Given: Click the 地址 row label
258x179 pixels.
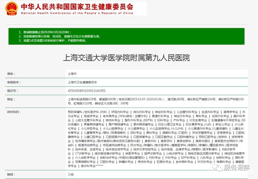Looking at the screenshot, I should tap(11, 99).
